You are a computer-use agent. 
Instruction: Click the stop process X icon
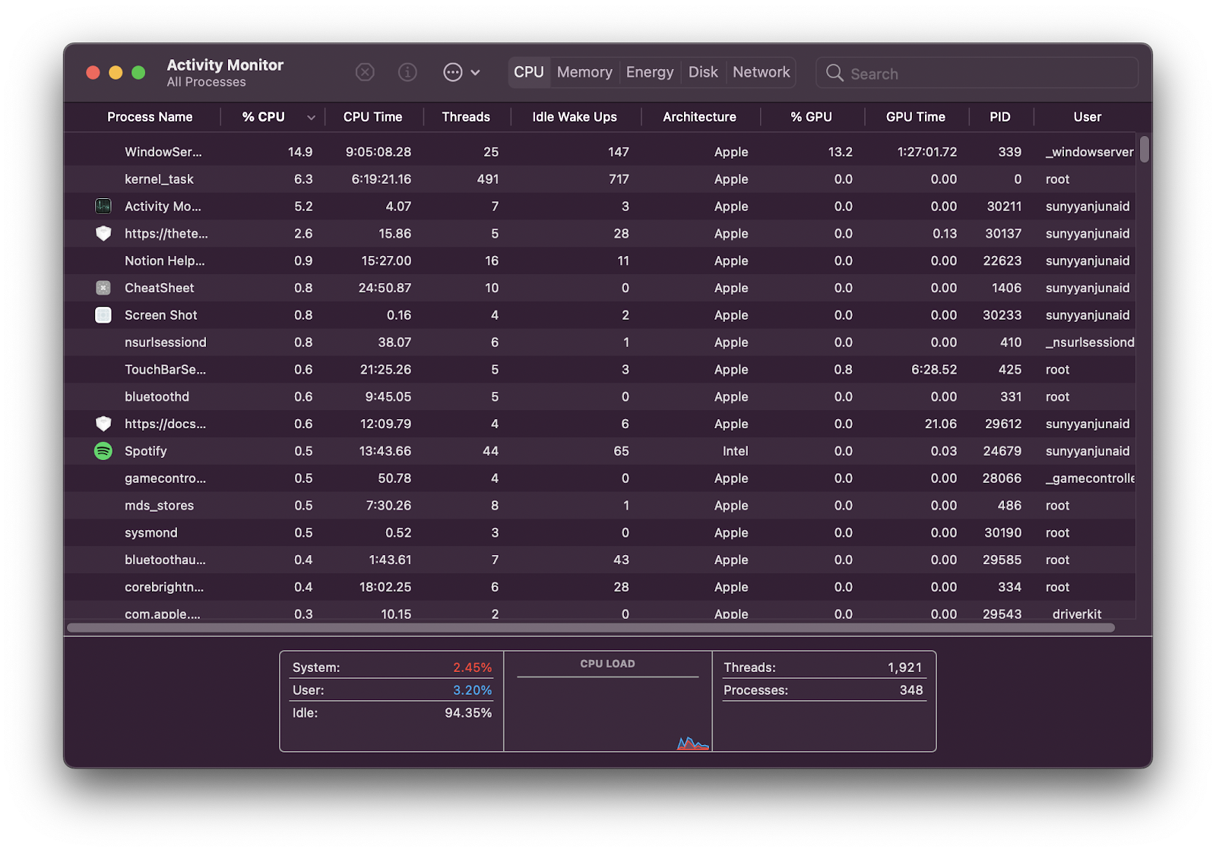click(365, 72)
